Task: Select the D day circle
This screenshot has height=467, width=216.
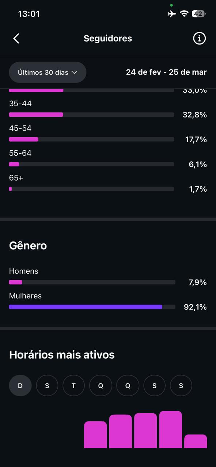Action: click(x=20, y=385)
